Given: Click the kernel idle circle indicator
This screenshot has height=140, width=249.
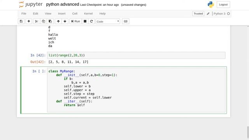Looking at the screenshot, I should click(x=228, y=14).
